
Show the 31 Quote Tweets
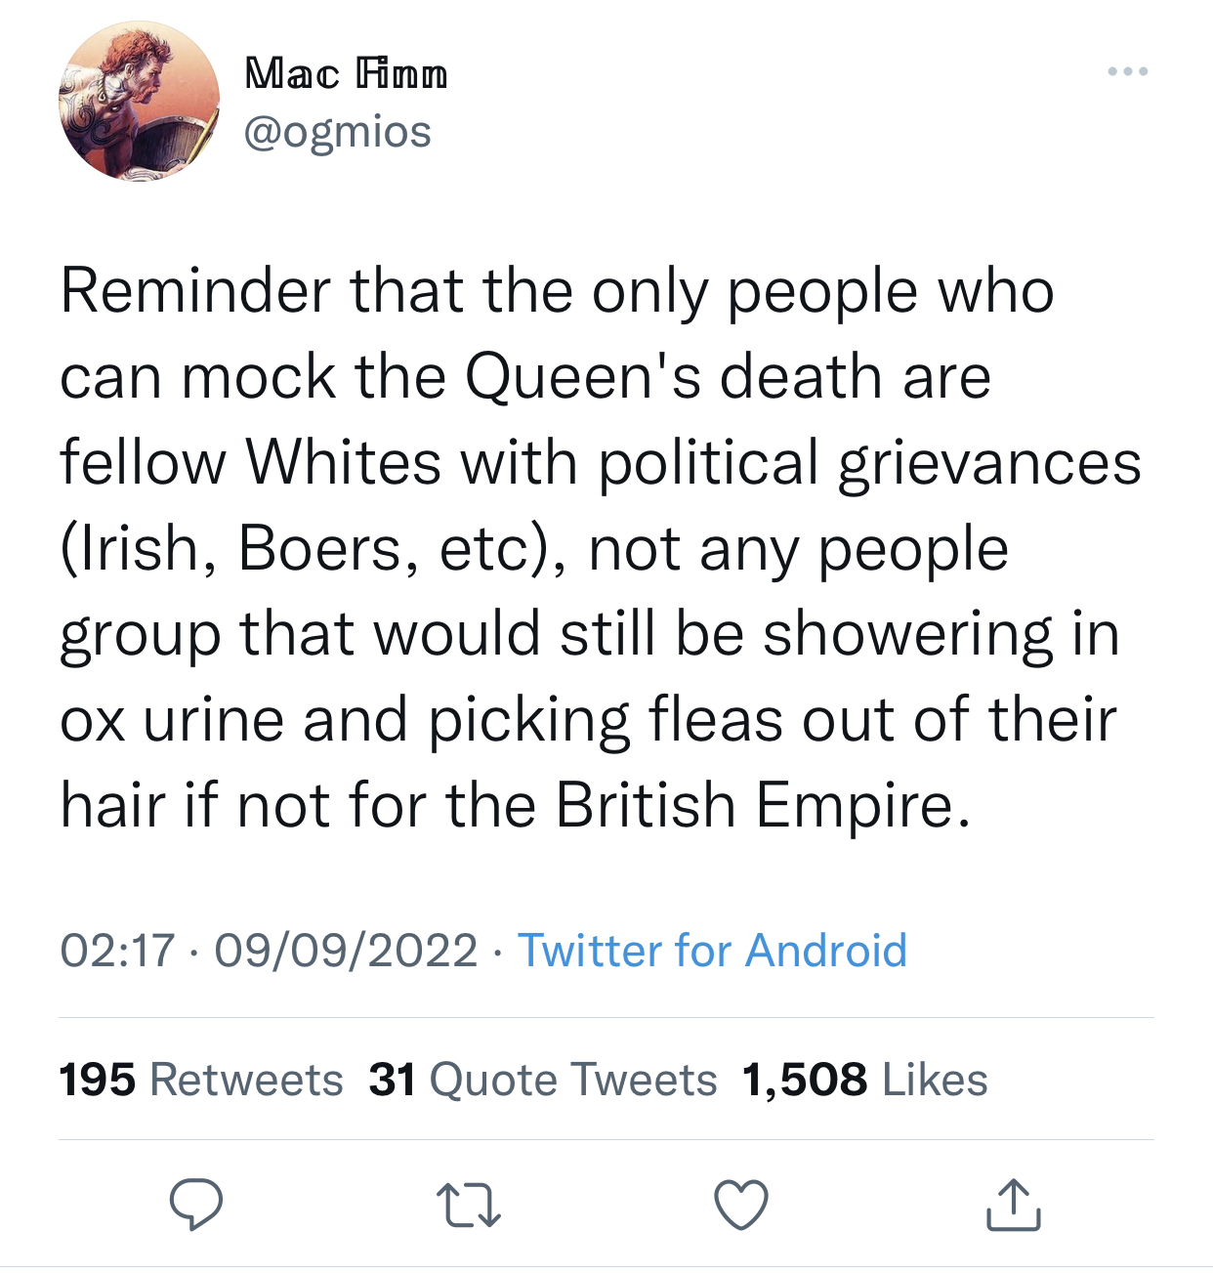tap(543, 1080)
